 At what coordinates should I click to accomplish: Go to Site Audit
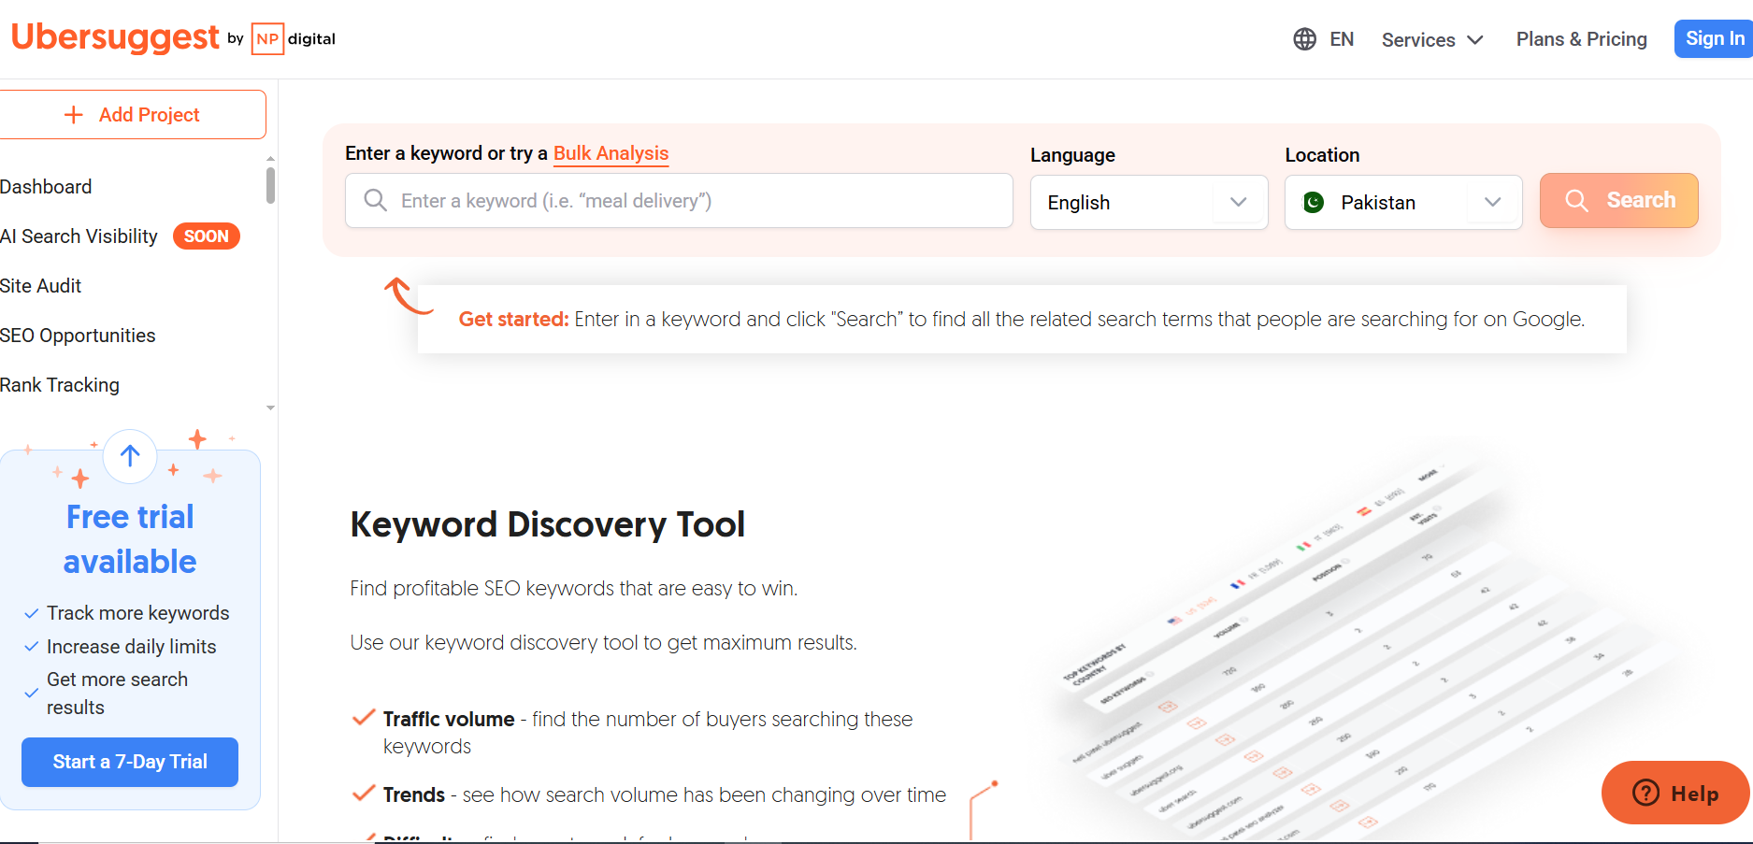click(x=40, y=286)
